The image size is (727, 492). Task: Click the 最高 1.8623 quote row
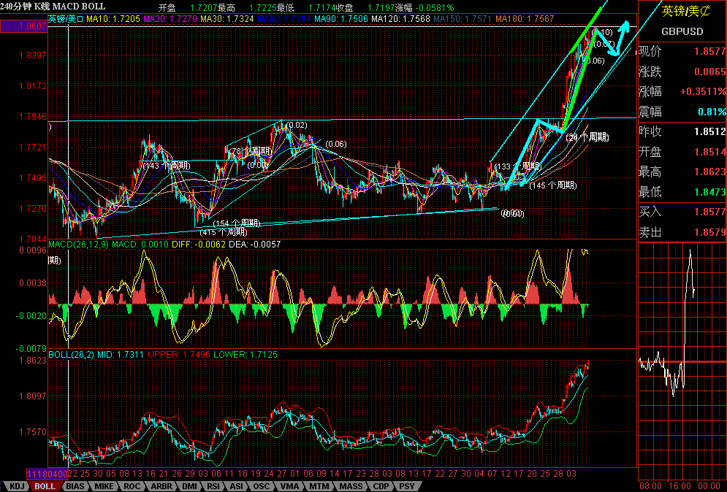coord(682,172)
